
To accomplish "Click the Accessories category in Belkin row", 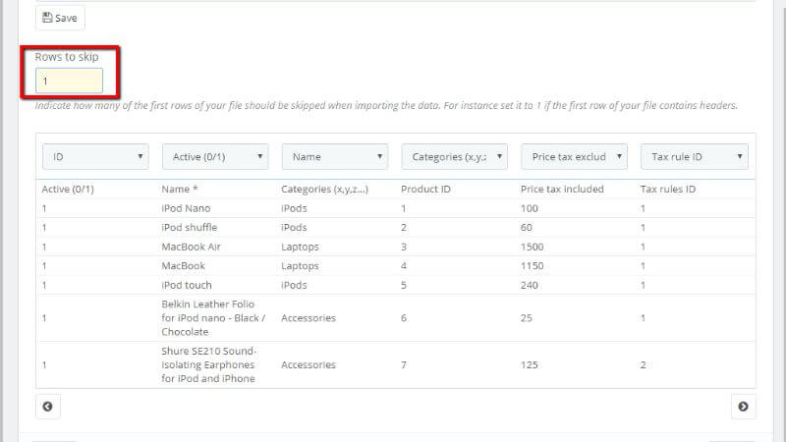I will tap(309, 317).
